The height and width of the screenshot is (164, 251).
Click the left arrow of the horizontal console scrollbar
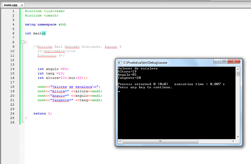(120, 141)
